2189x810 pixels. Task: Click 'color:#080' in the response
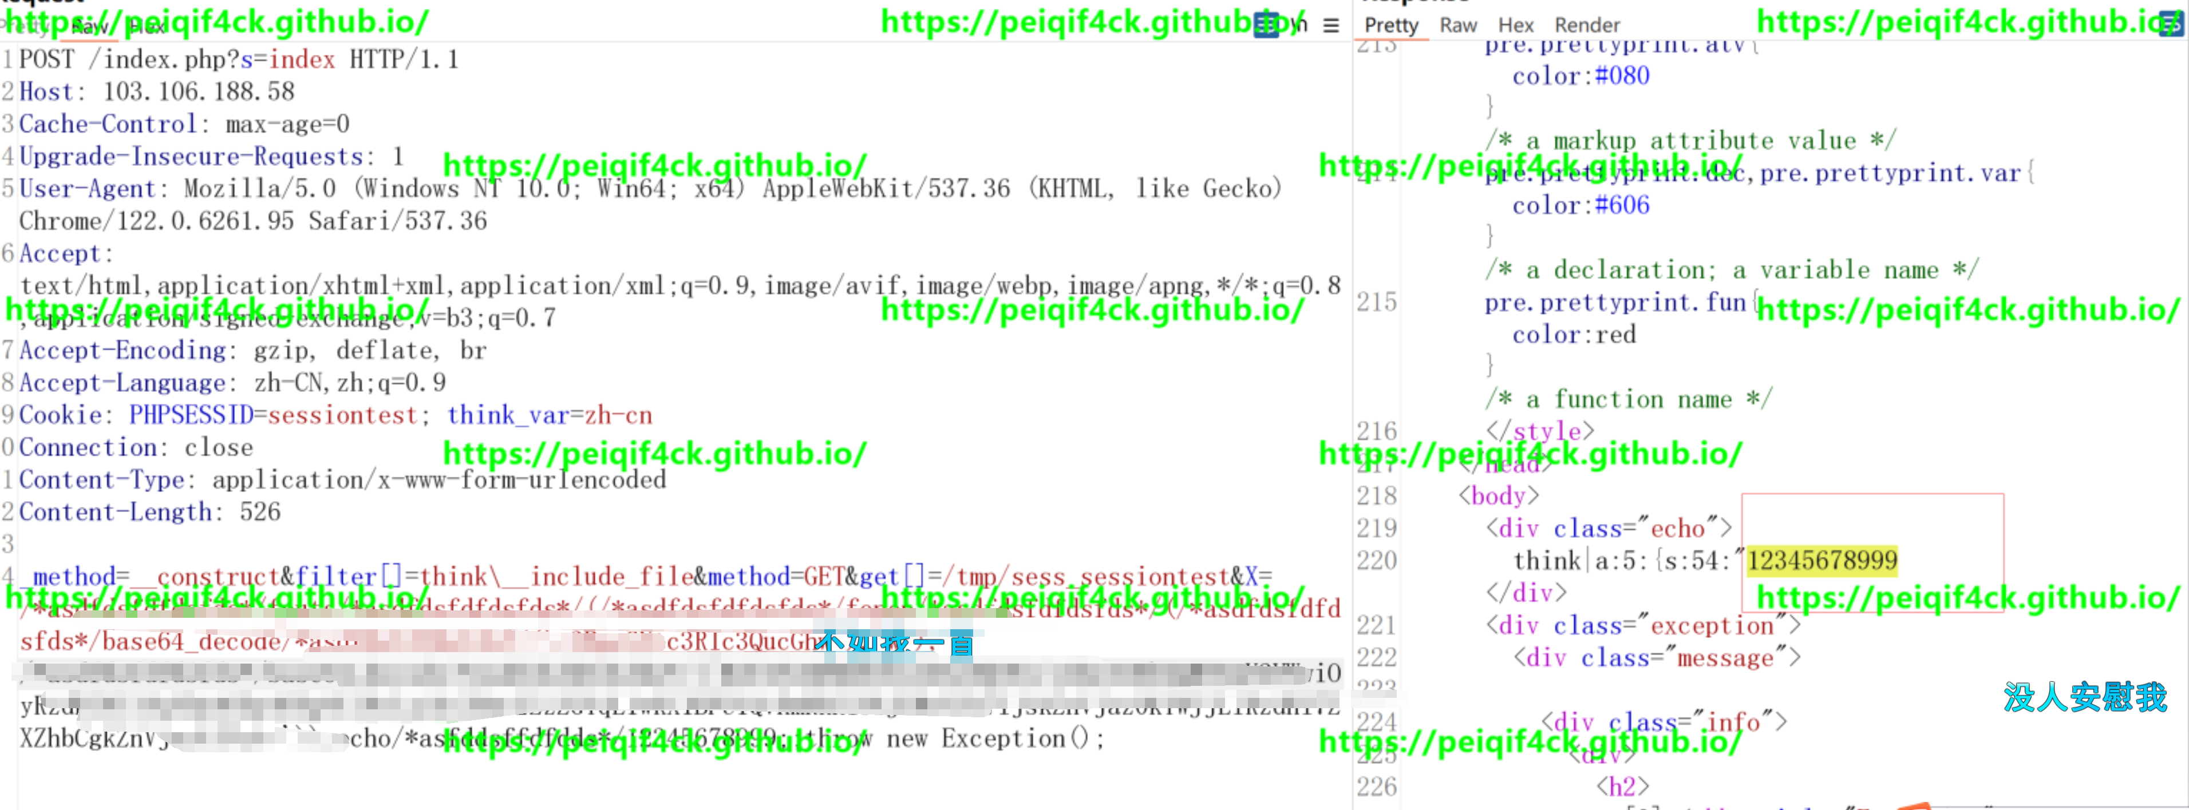coord(1580,76)
